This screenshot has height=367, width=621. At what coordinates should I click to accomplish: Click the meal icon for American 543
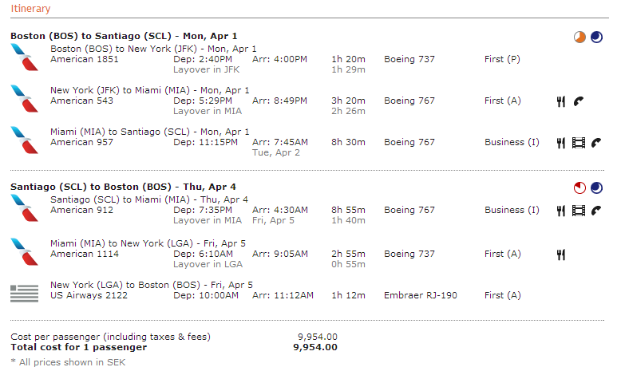[x=561, y=101]
